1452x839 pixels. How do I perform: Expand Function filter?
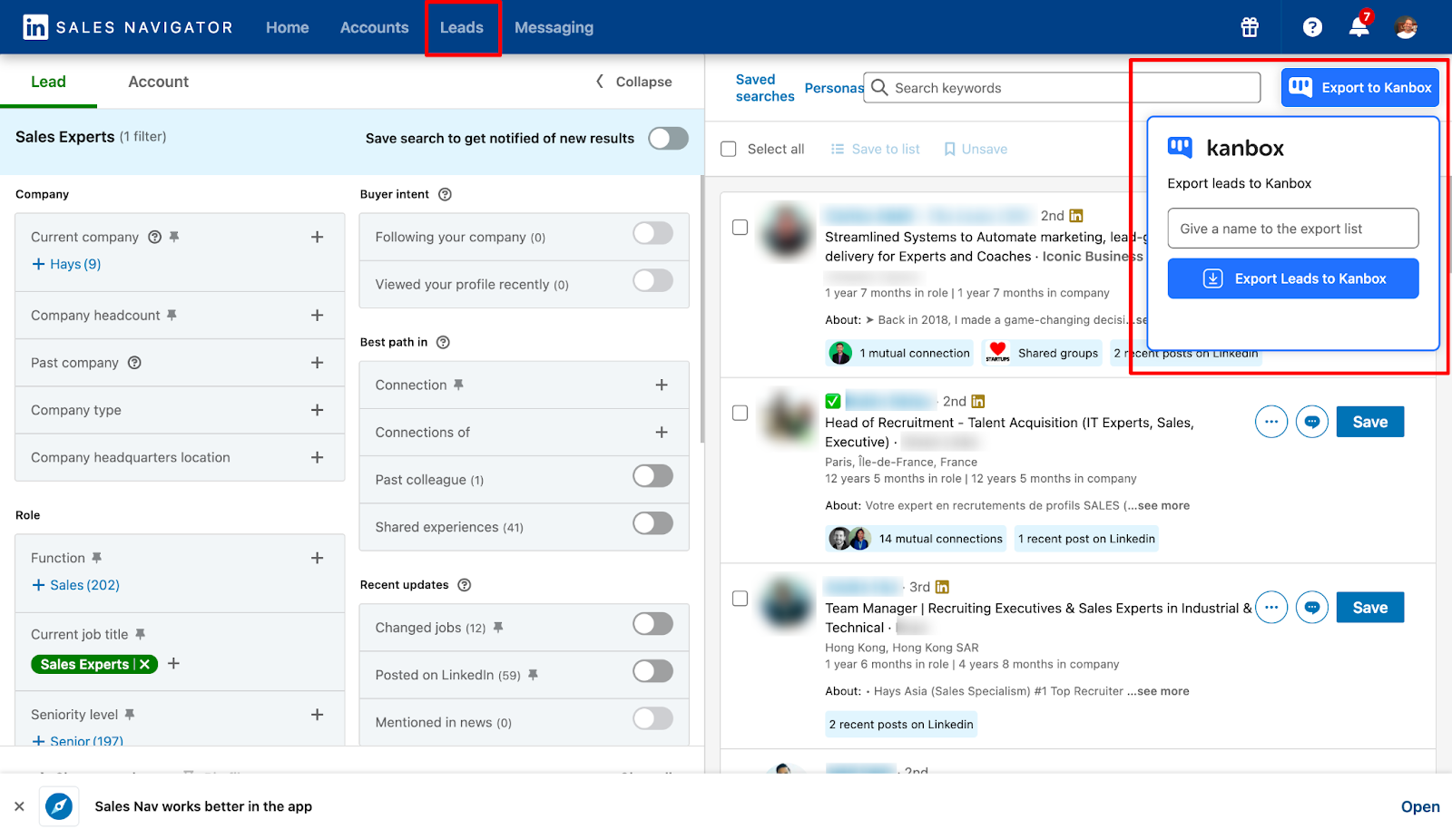[x=317, y=558]
